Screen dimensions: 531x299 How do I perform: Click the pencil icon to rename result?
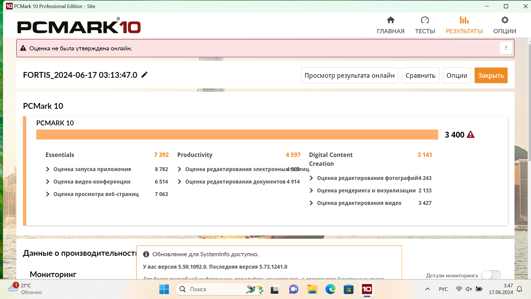coord(144,75)
